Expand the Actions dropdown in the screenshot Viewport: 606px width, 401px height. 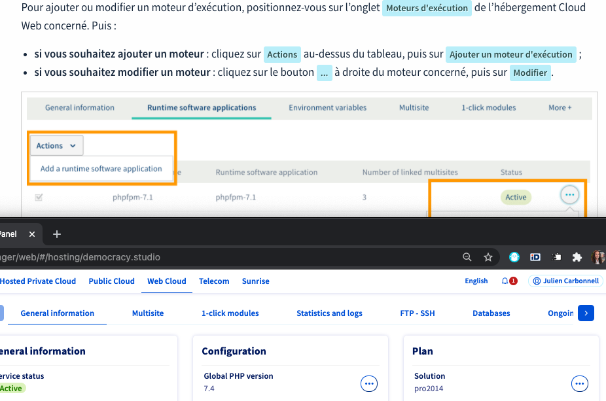coord(56,146)
